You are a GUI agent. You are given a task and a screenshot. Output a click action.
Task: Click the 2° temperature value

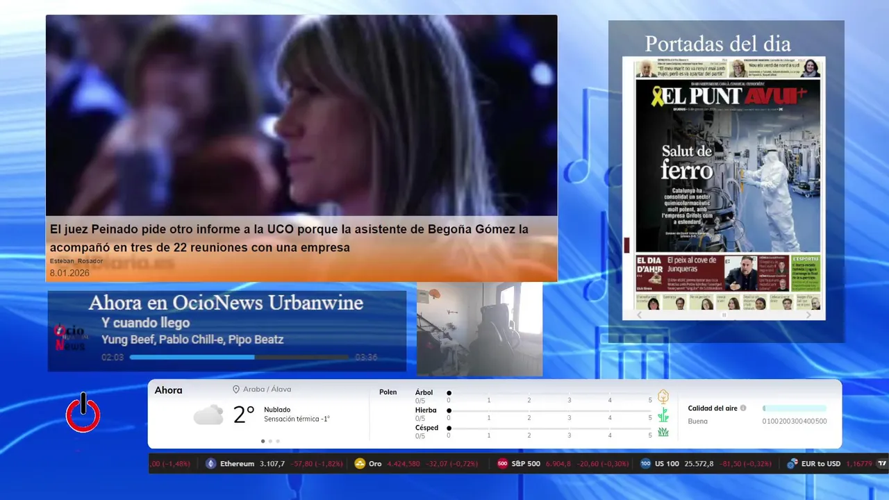[244, 415]
